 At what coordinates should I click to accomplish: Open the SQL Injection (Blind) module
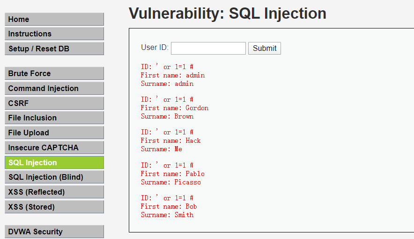click(54, 177)
